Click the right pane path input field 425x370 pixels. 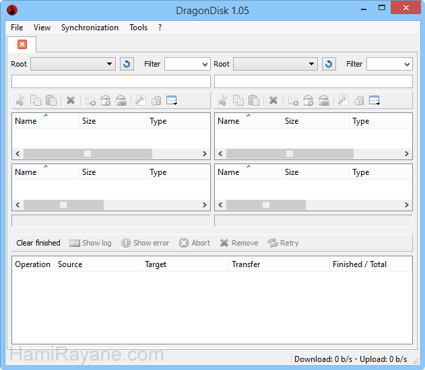pyautogui.click(x=313, y=81)
